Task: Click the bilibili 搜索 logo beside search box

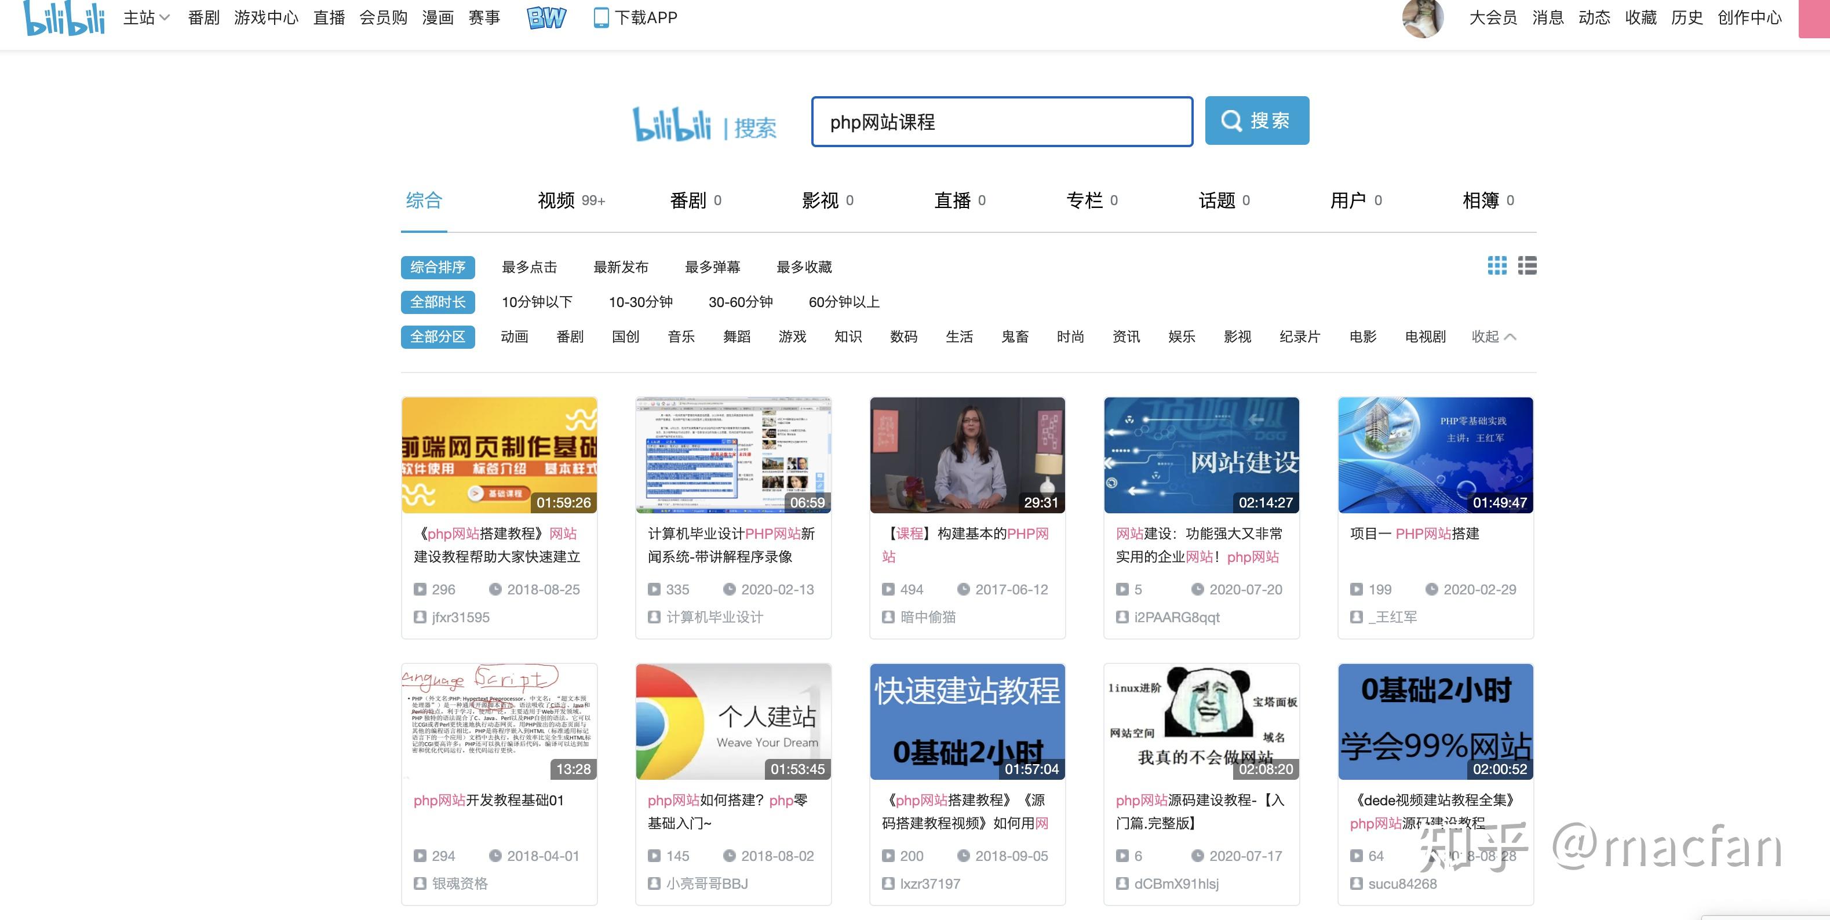Action: pyautogui.click(x=703, y=125)
